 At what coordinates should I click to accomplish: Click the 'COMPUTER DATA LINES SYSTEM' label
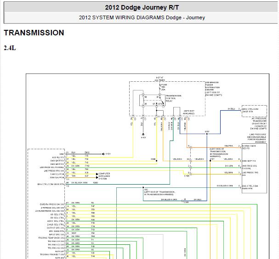coord(104,176)
